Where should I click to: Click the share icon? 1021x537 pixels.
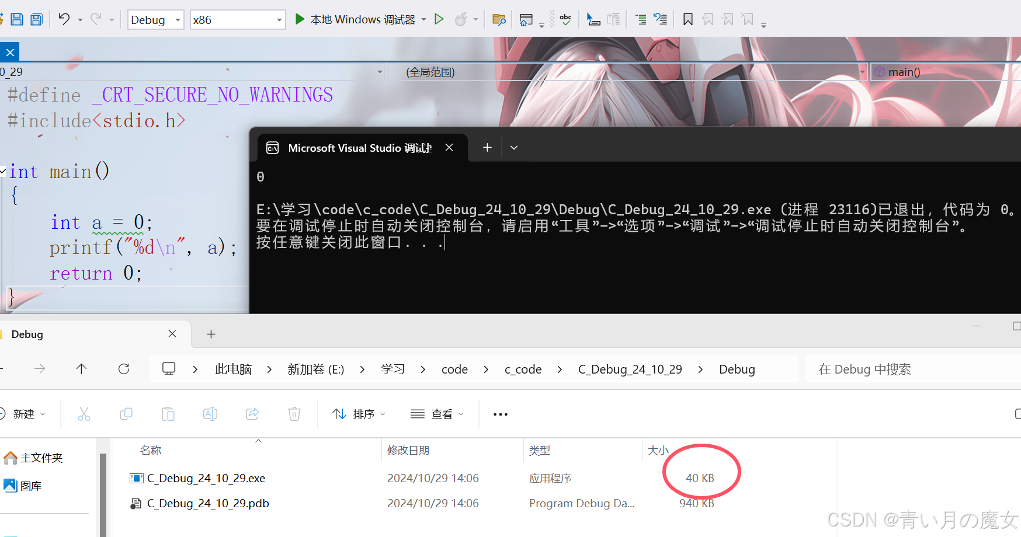(x=252, y=414)
